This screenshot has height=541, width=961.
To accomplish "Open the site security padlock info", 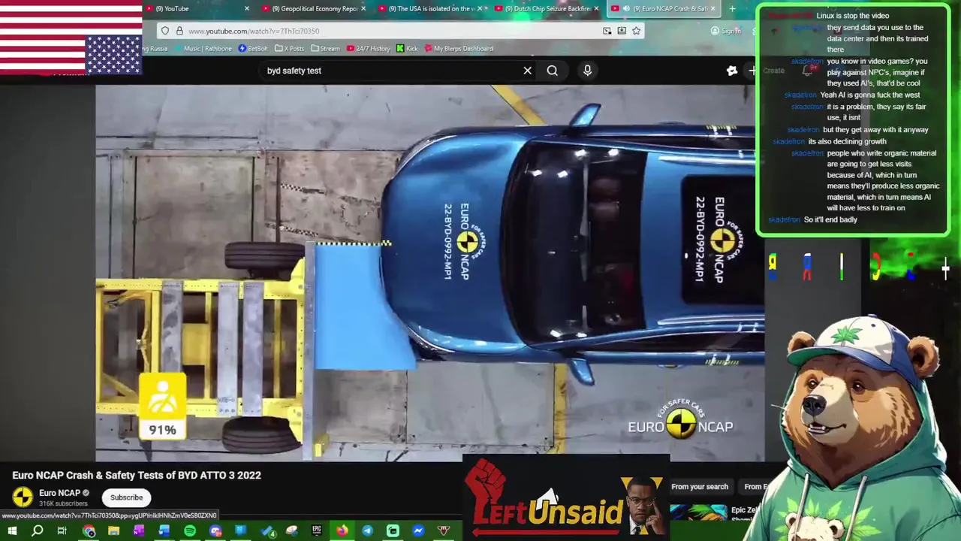I will coord(179,31).
